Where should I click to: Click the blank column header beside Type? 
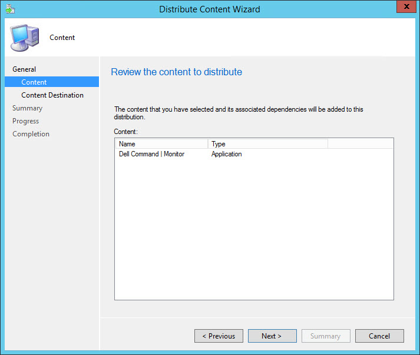pyautogui.click(x=360, y=144)
